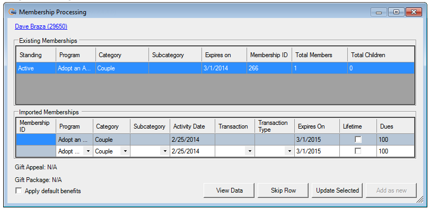Click the Update Selected button
The width and height of the screenshot is (430, 209).
[x=337, y=190]
